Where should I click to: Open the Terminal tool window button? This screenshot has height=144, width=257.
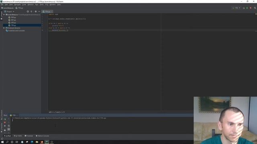(x=29, y=136)
